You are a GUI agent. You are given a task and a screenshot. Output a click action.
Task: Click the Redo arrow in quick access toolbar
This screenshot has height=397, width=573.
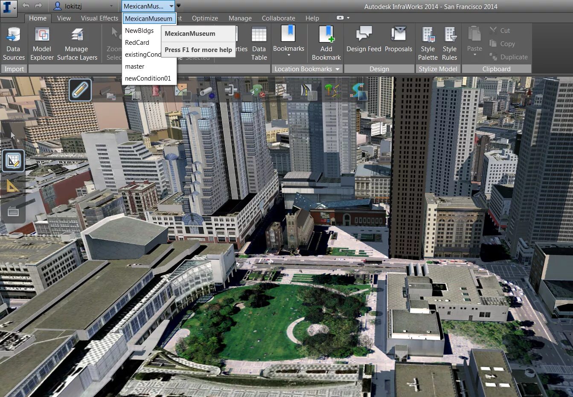coord(39,6)
